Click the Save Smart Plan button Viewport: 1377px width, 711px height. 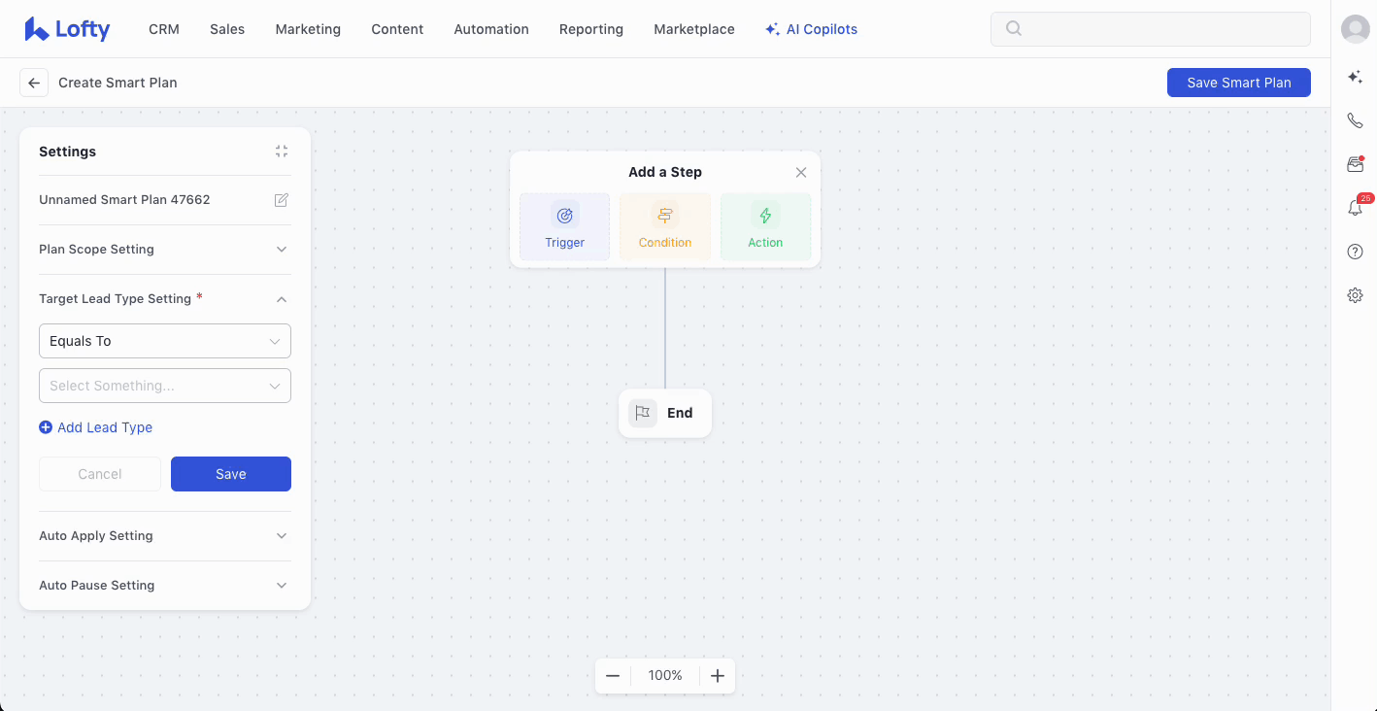1238,83
